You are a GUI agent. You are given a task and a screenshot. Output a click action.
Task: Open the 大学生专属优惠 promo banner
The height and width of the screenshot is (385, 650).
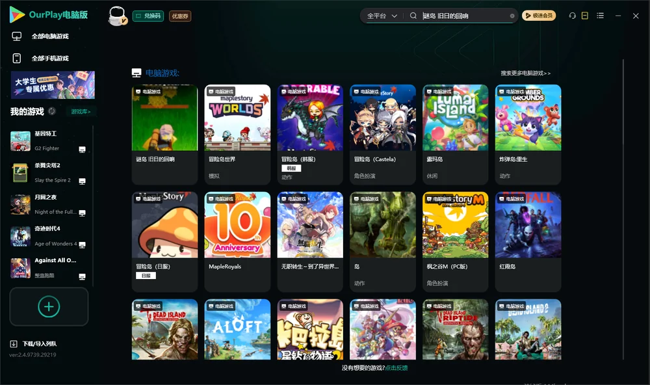(53, 85)
